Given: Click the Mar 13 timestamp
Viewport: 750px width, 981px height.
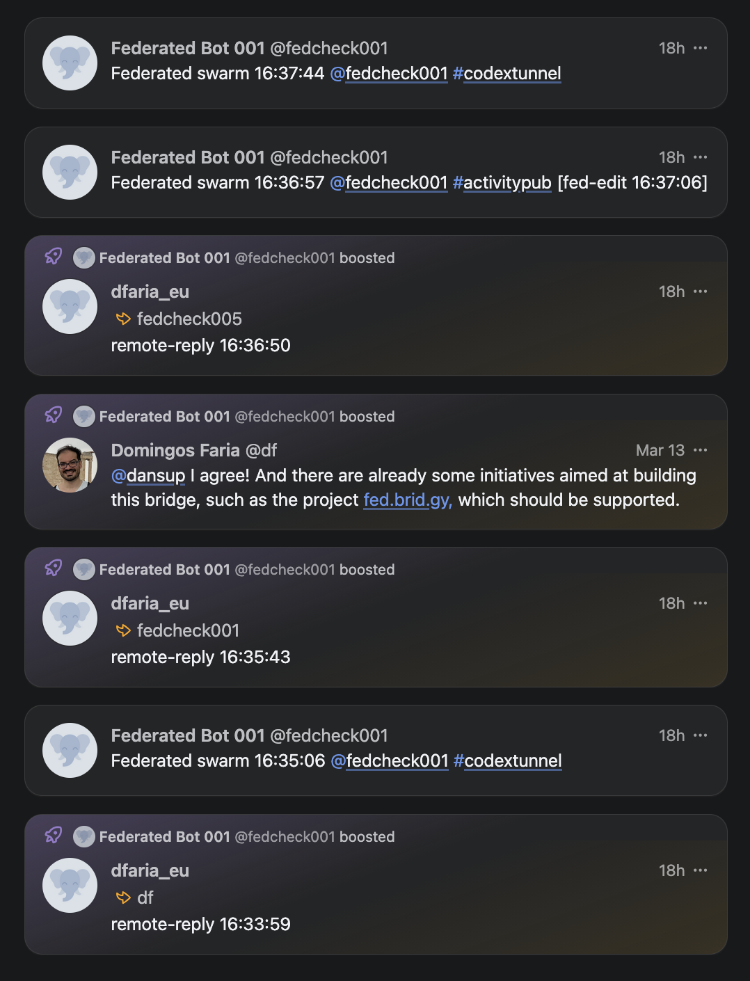Looking at the screenshot, I should tap(660, 450).
